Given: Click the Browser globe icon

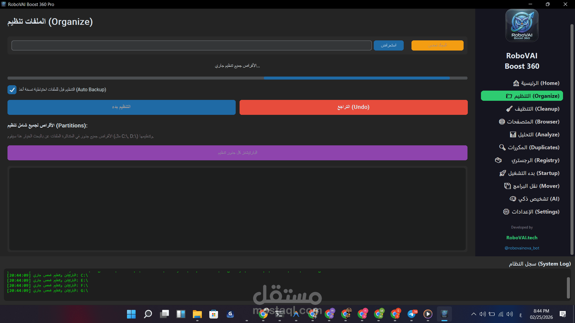Looking at the screenshot, I should [502, 122].
